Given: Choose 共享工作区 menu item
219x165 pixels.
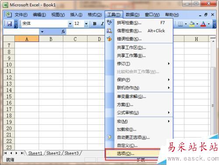Looking at the screenshot, I should (139, 48).
